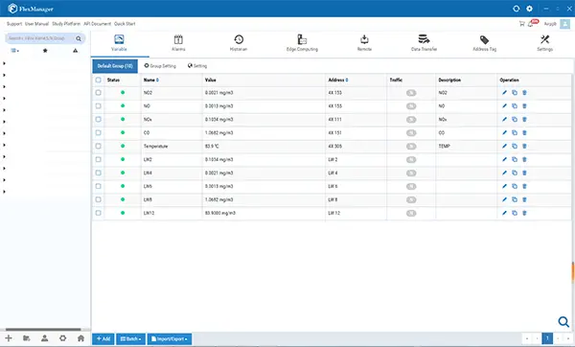
Task: Click the Add button
Action: point(103,339)
